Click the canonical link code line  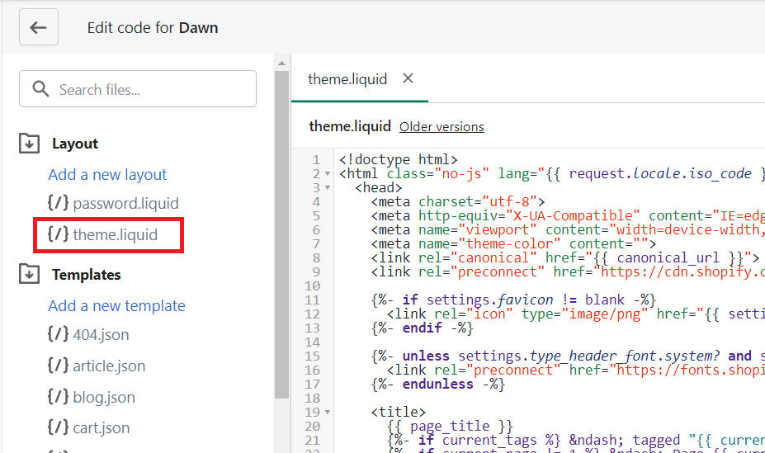[565, 257]
